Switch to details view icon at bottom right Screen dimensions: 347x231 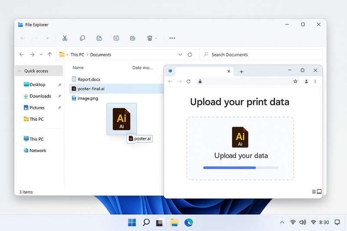click(314, 192)
